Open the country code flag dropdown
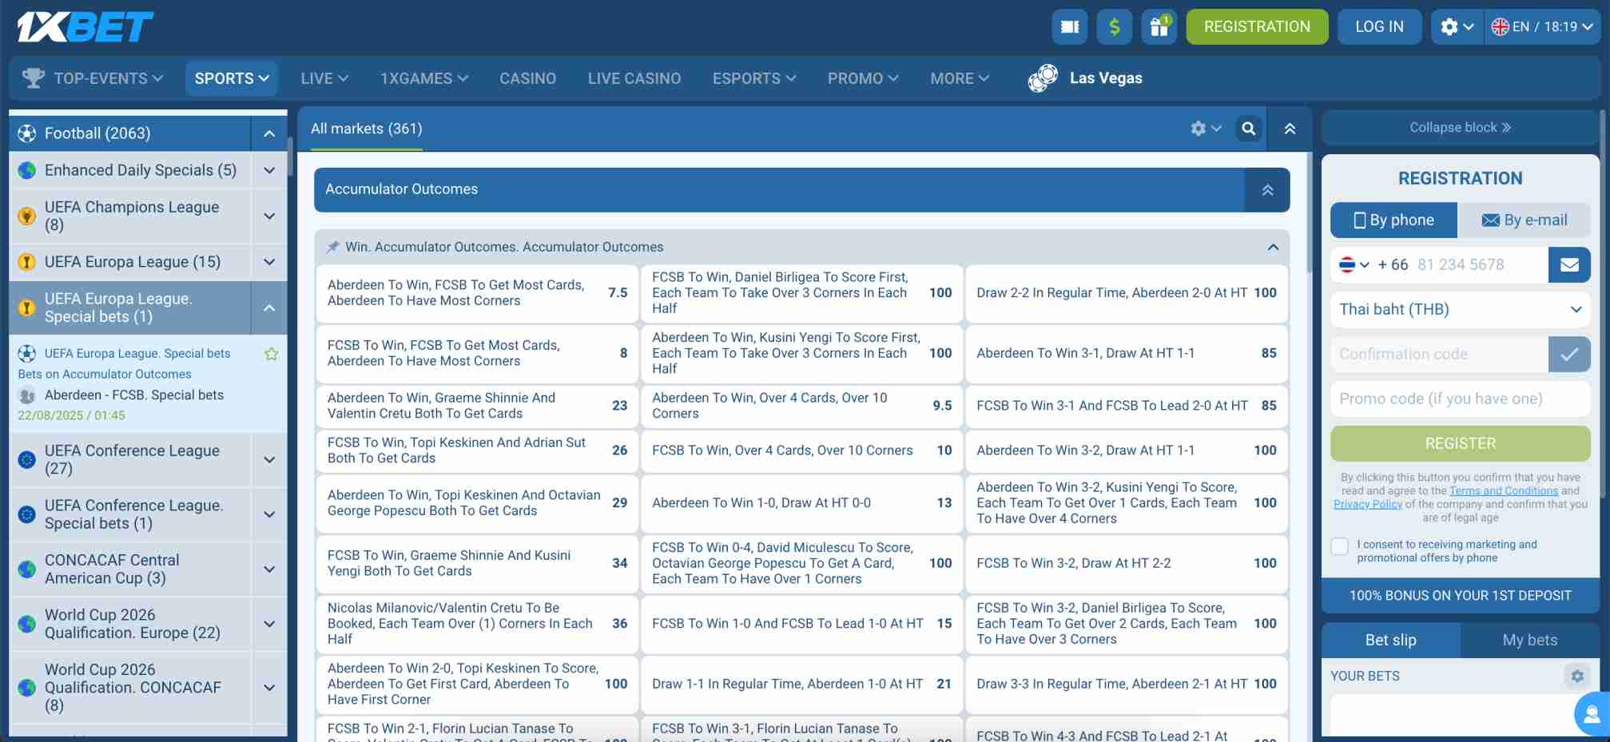The height and width of the screenshot is (742, 1610). [1354, 265]
